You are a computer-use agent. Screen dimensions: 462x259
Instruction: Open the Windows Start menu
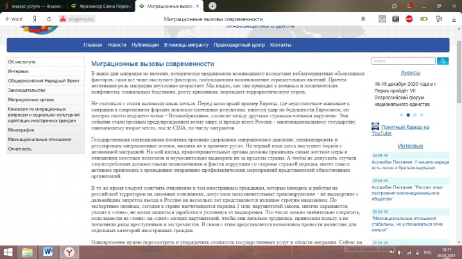coord(8,252)
